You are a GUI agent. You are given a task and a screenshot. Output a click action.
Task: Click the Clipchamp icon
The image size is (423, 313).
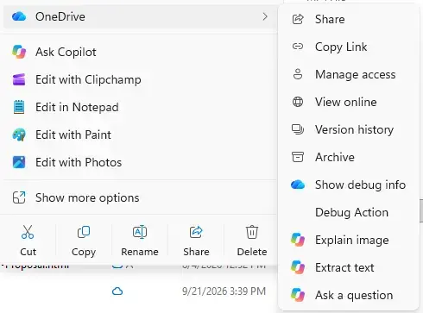pos(19,79)
